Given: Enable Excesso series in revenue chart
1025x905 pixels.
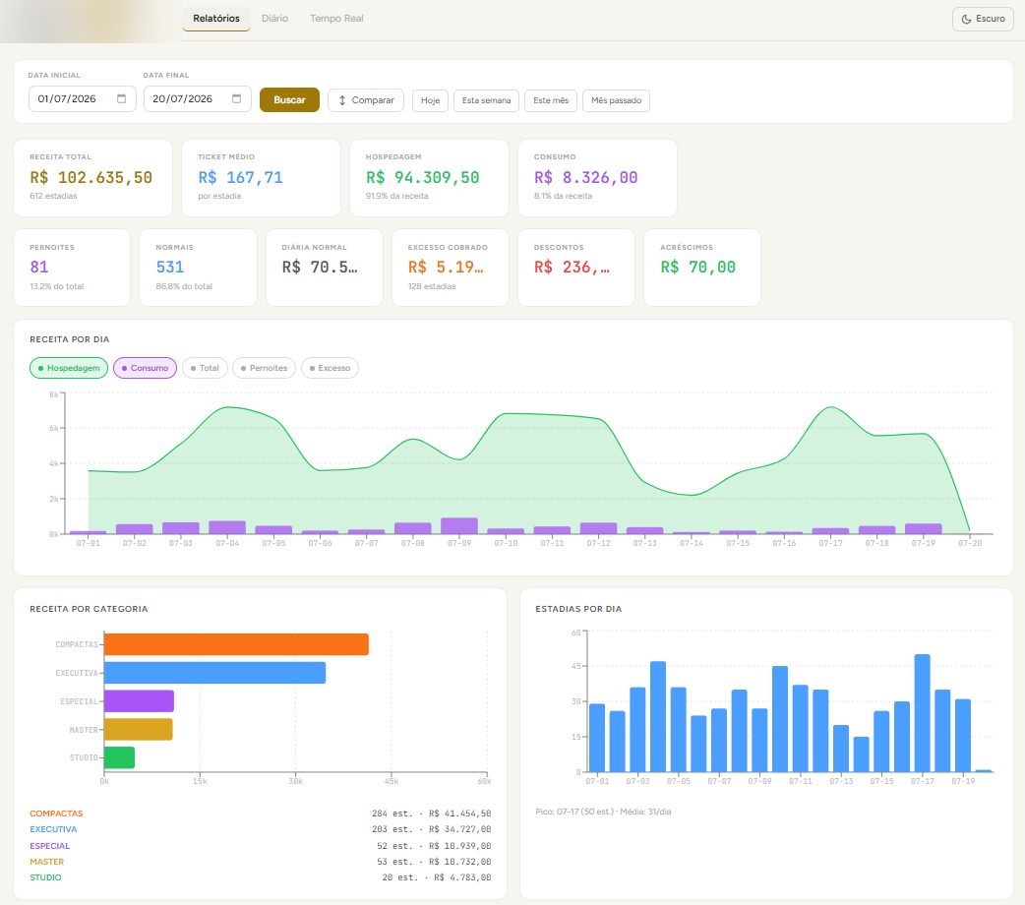Looking at the screenshot, I should [330, 368].
